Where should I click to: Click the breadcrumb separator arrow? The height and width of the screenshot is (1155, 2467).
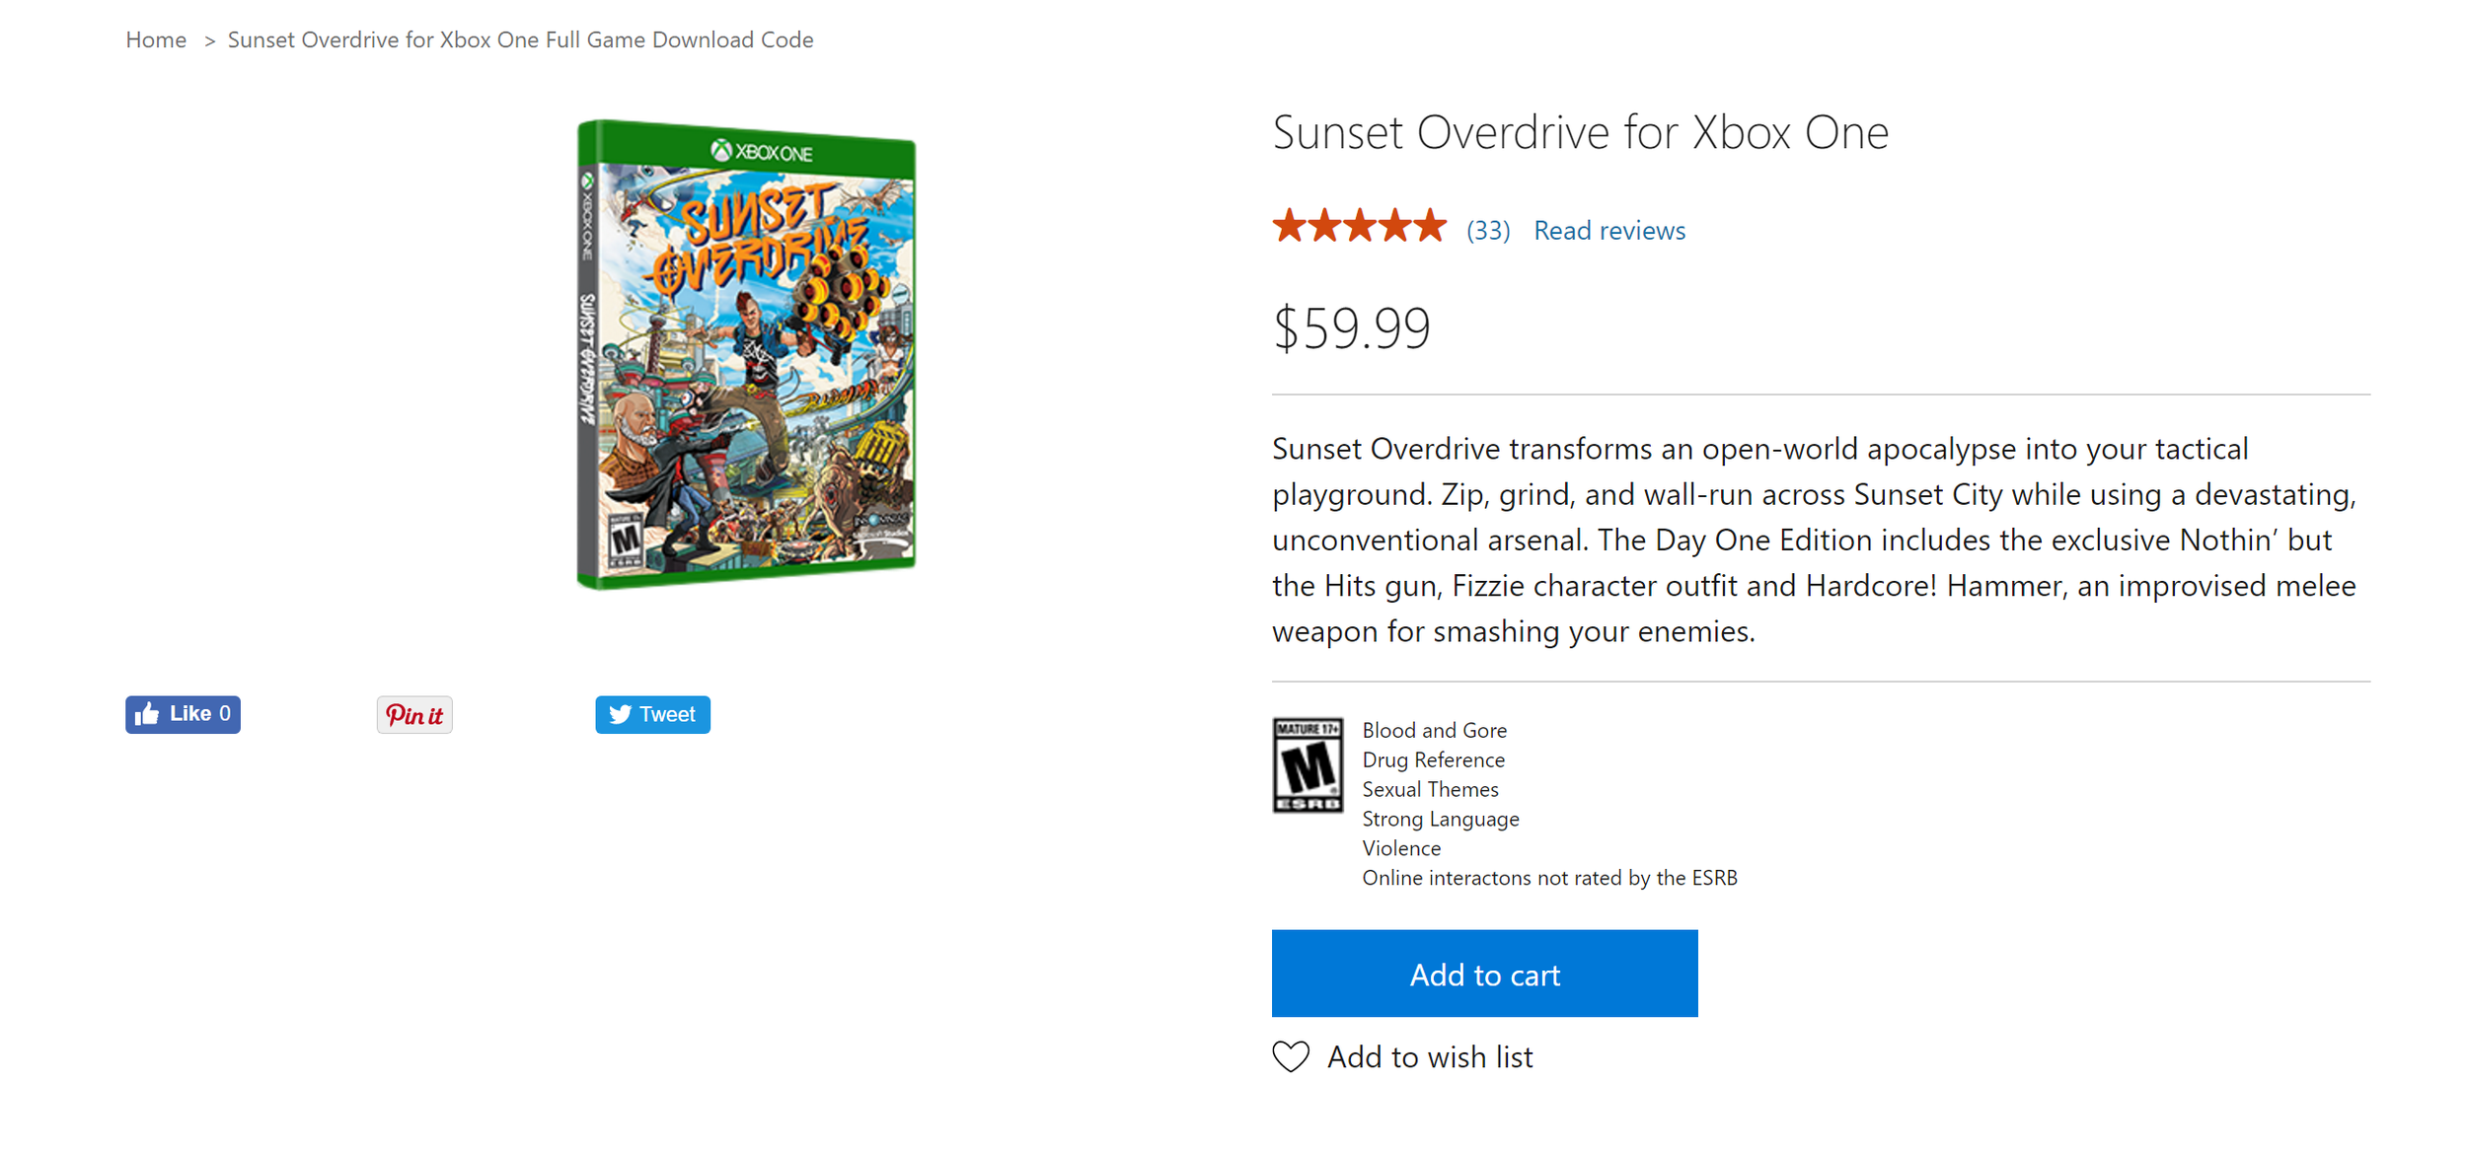pos(209,40)
